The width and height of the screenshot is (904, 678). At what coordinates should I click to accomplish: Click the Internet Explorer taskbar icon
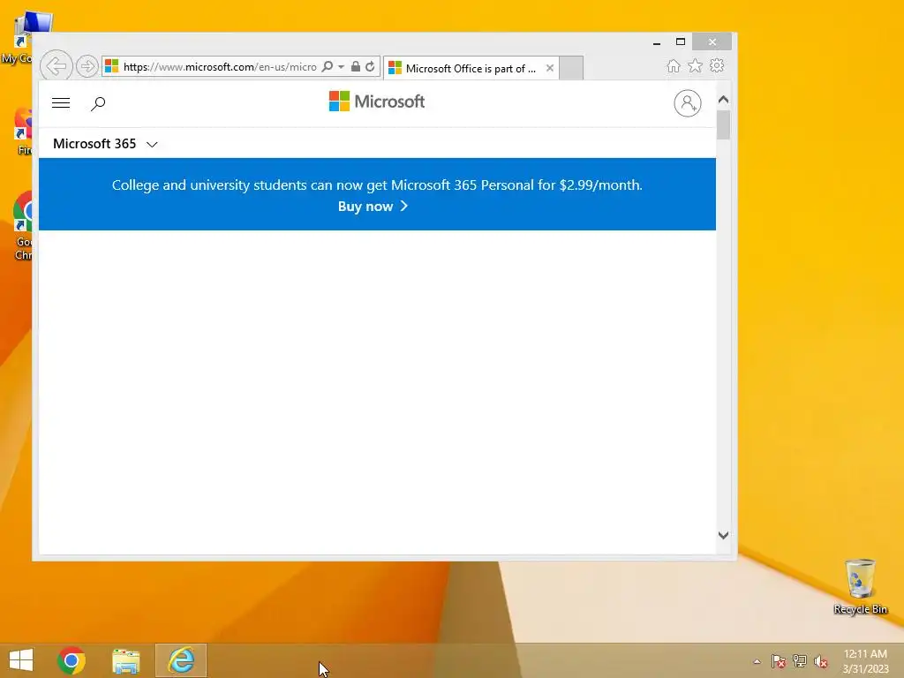181,660
